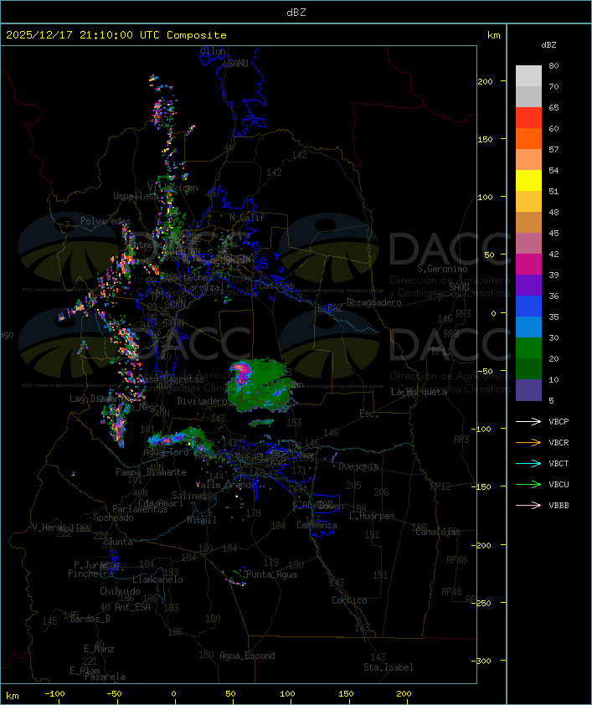Click the Chihuido map label
Viewport: 592px width, 705px height.
coord(120,591)
